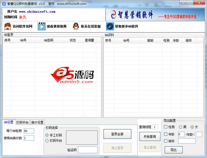Click 序号 header in QQ登录 table
207x158 pixels.
tap(7, 40)
